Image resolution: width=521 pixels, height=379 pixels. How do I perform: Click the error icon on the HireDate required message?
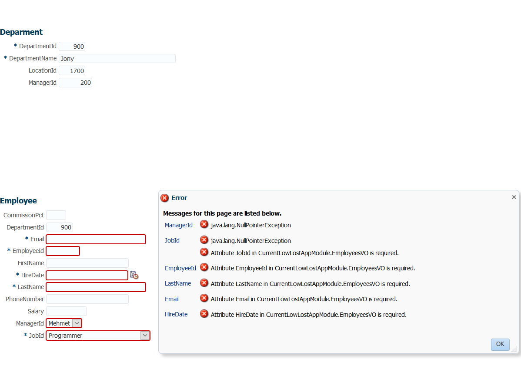pyautogui.click(x=204, y=314)
